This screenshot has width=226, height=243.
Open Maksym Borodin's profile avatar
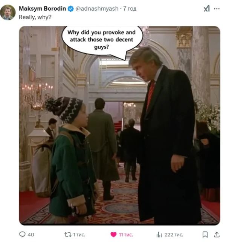pyautogui.click(x=8, y=12)
